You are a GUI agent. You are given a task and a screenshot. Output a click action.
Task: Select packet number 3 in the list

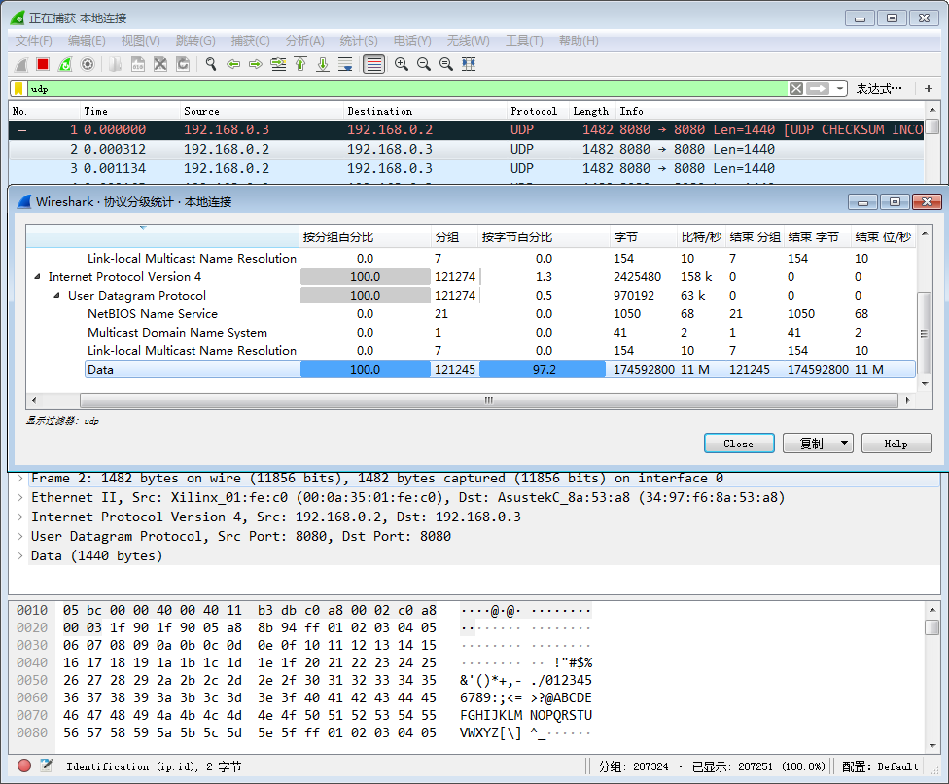pyautogui.click(x=466, y=168)
